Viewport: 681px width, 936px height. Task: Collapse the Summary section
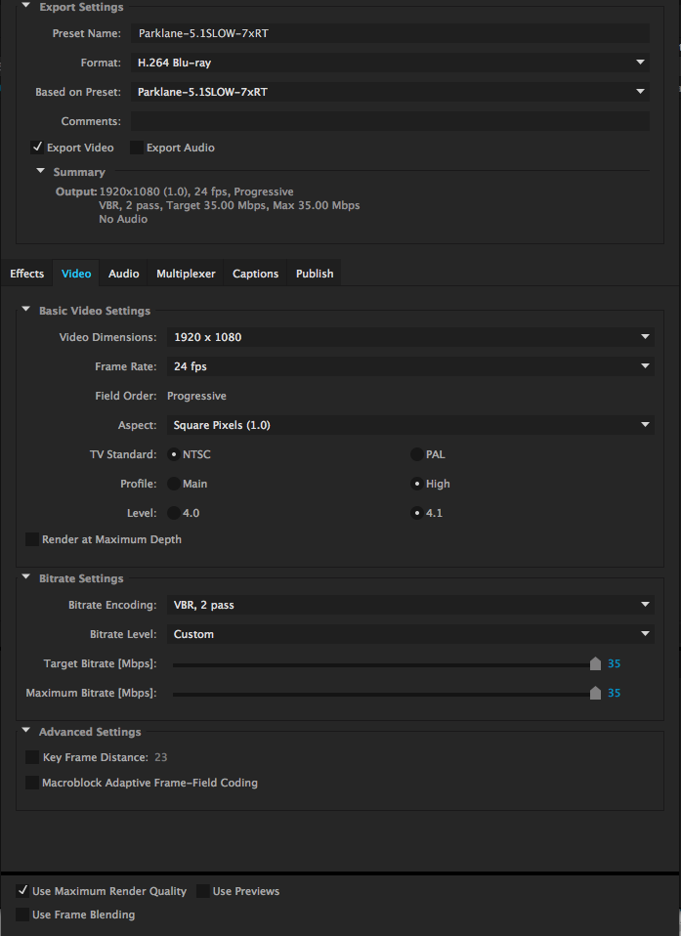pyautogui.click(x=41, y=171)
